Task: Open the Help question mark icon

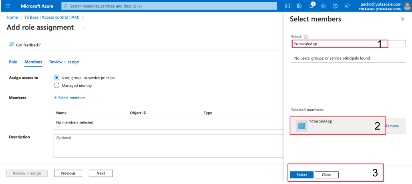Action: (335, 6)
